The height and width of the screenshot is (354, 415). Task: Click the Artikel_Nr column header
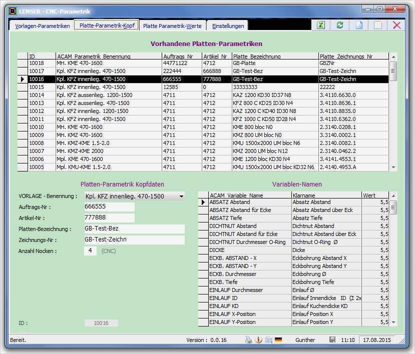(x=217, y=56)
